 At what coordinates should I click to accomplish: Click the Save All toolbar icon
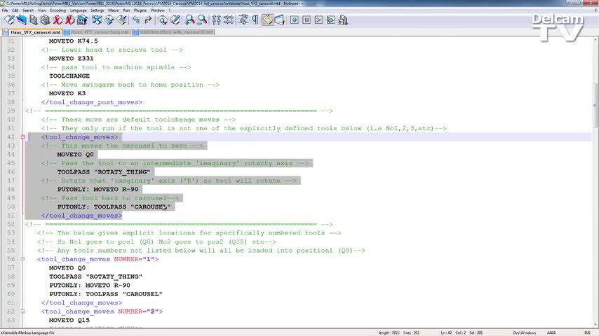(46, 20)
